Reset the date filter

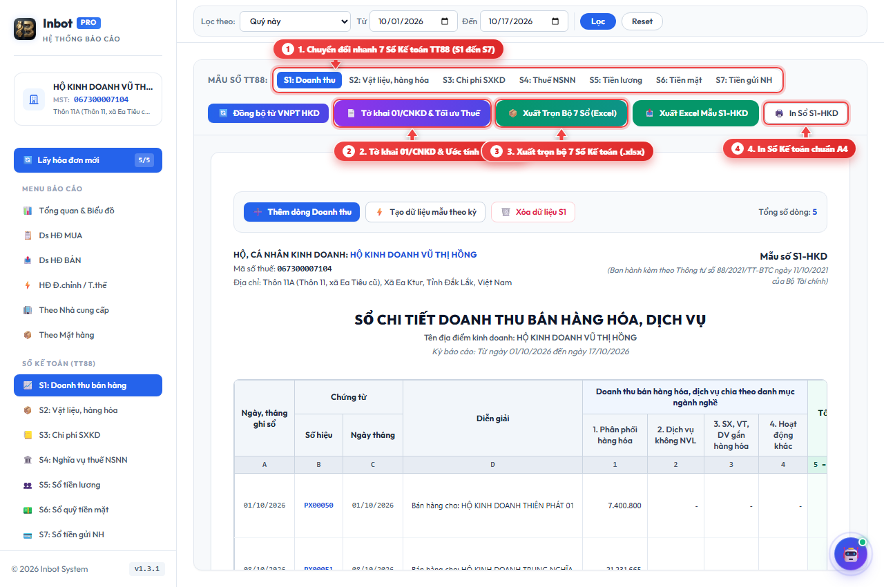[x=642, y=21]
